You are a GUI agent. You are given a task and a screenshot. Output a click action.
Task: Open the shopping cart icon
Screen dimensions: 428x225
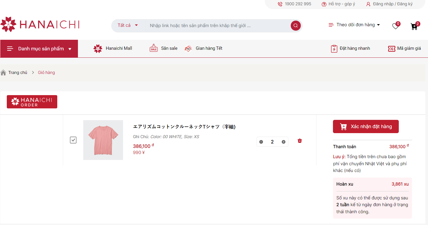coord(414,27)
